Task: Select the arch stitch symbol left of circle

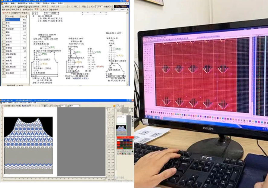Action: point(109,116)
